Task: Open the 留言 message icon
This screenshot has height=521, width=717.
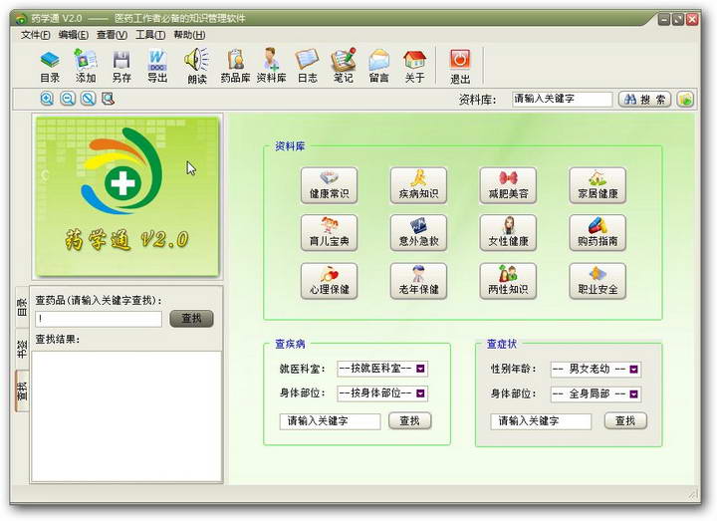Action: [x=378, y=66]
